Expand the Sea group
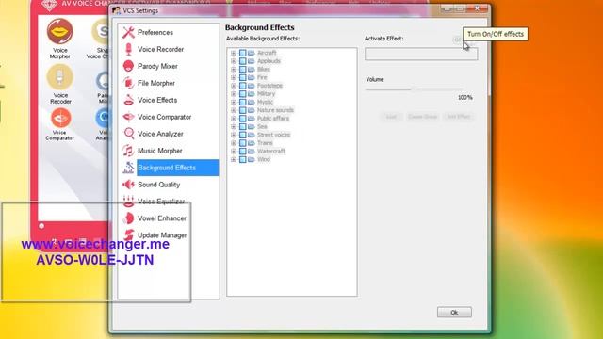603x339 pixels. point(234,126)
